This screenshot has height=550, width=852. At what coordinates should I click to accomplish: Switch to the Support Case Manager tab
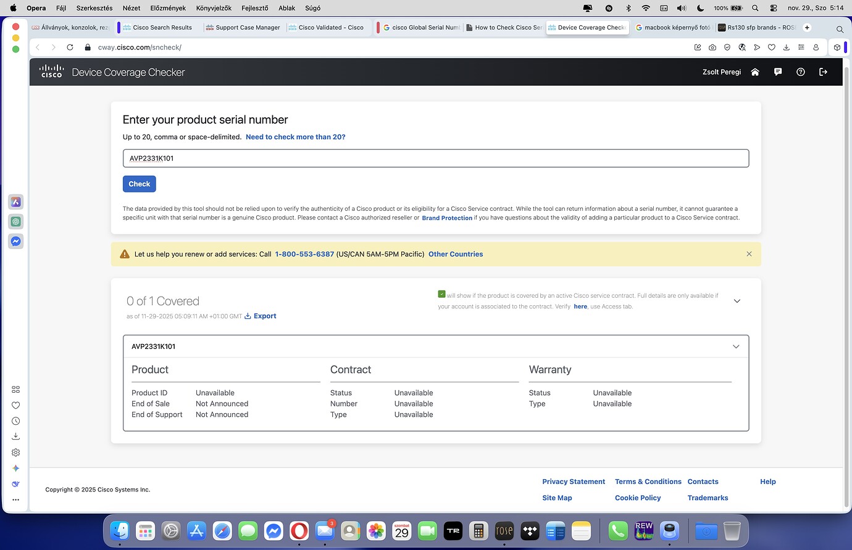pyautogui.click(x=247, y=28)
